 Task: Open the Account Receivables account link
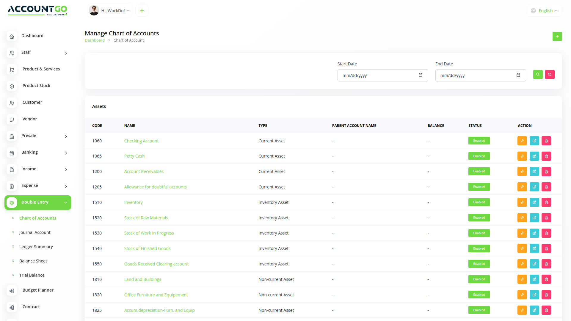tap(144, 171)
